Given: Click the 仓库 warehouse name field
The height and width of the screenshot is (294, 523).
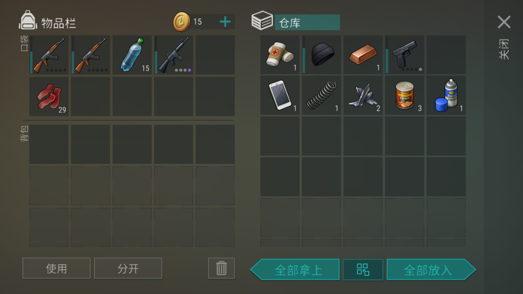Looking at the screenshot, I should pos(307,23).
